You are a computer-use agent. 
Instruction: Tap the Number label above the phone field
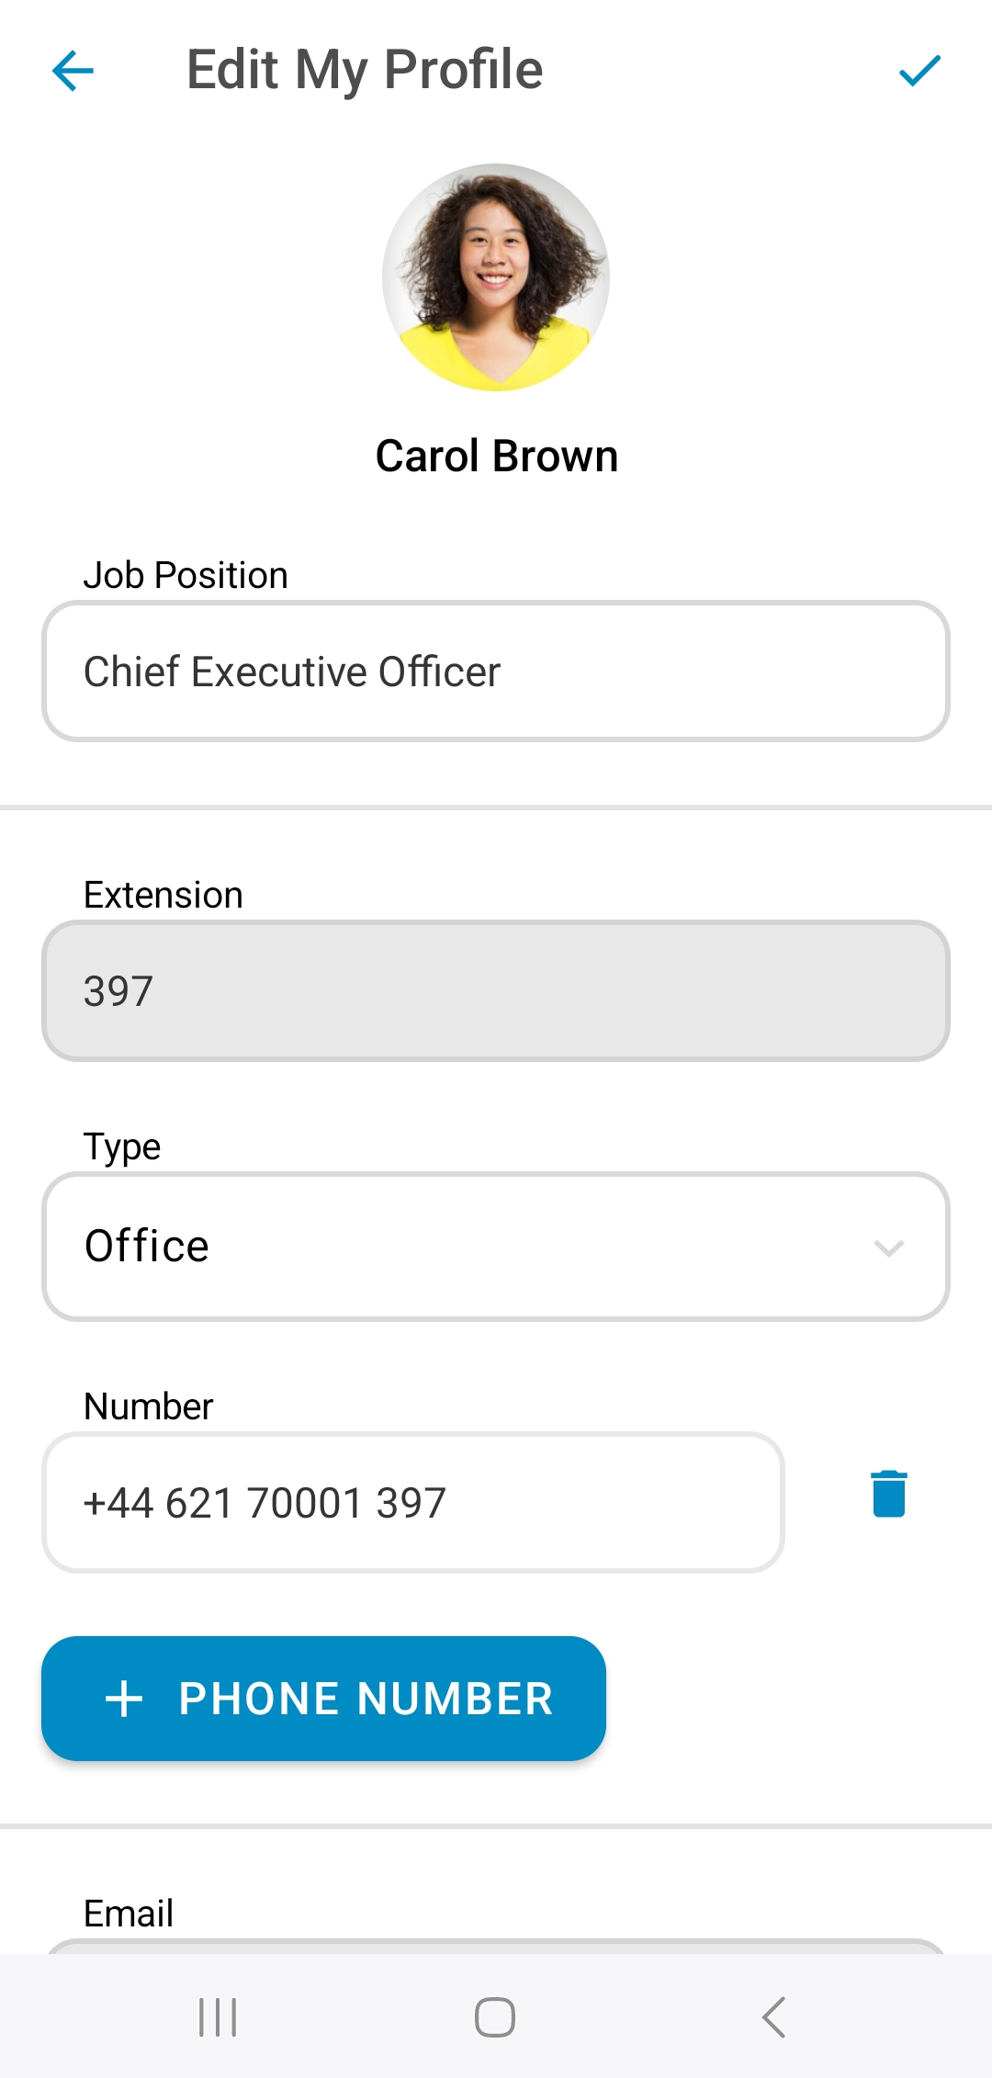coord(148,1406)
